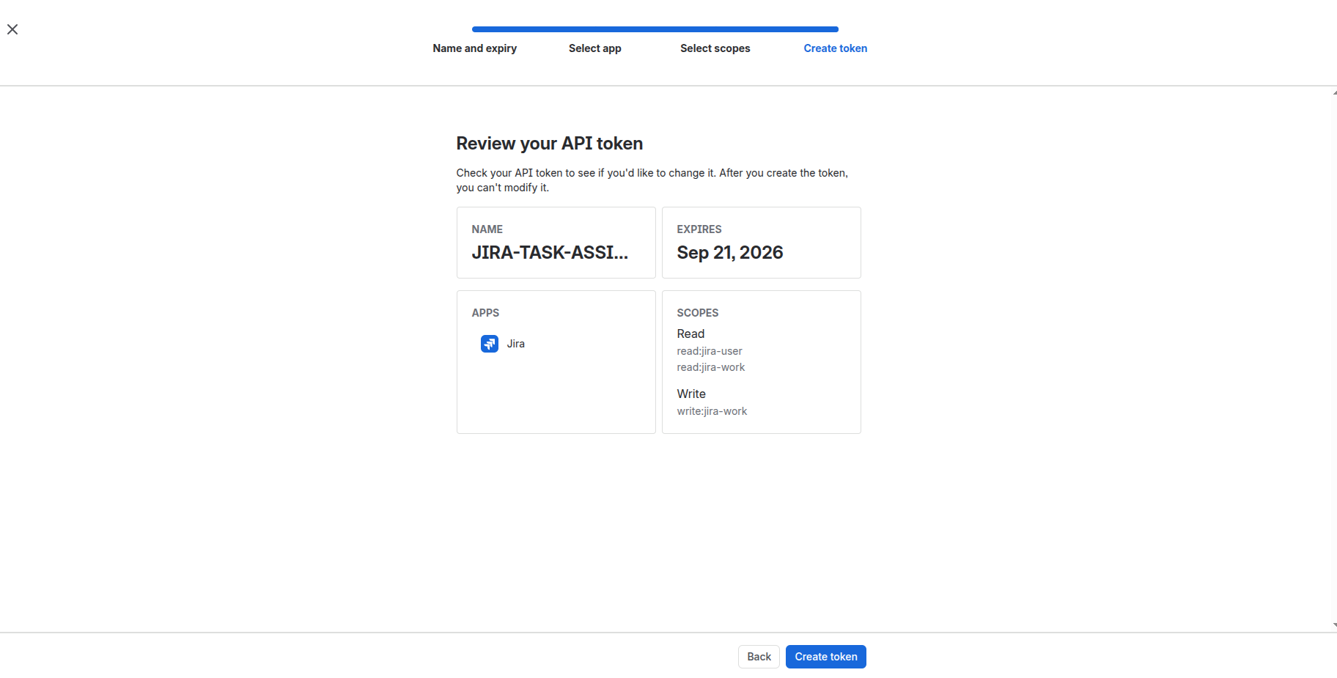Click the write:jira-work scope text
The image size is (1337, 678).
click(712, 411)
